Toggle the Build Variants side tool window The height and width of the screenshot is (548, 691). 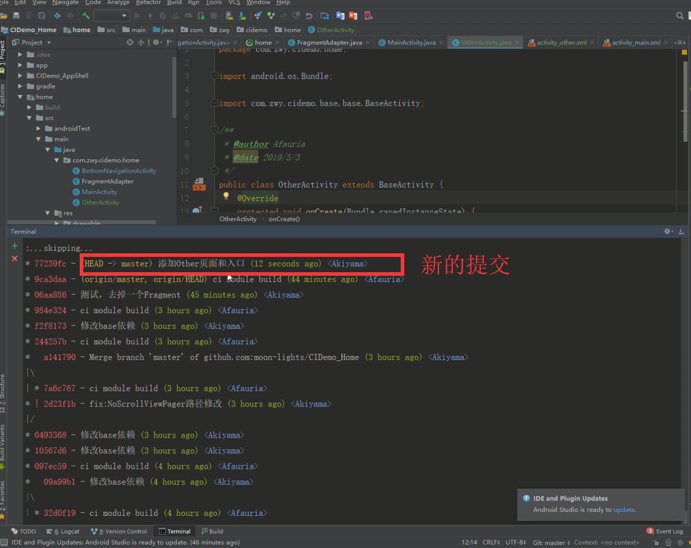[x=3, y=447]
